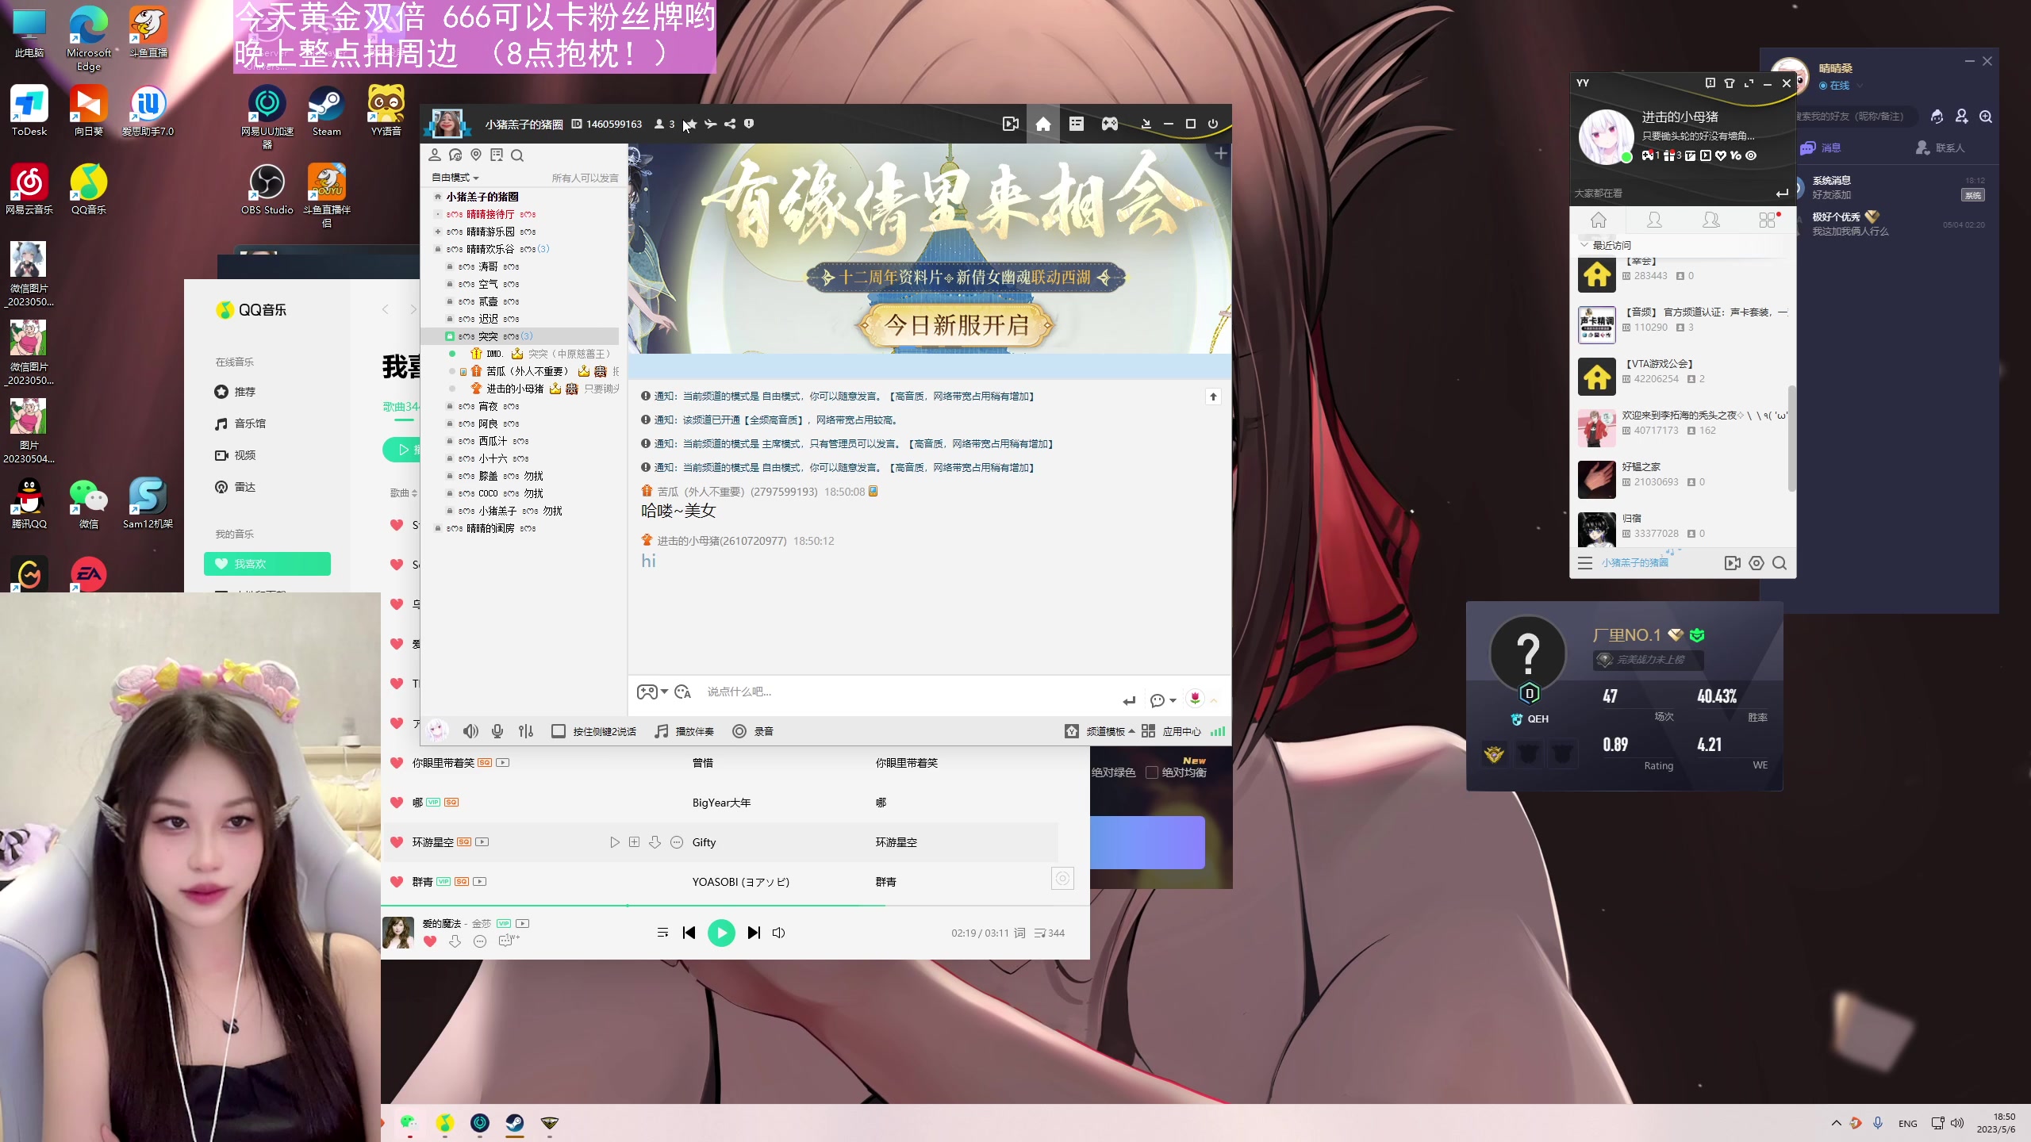
Task: Click the plus button on the banner corner
Action: coord(1220,153)
